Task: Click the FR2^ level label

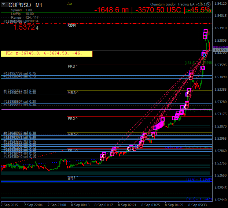Action: 73,119
